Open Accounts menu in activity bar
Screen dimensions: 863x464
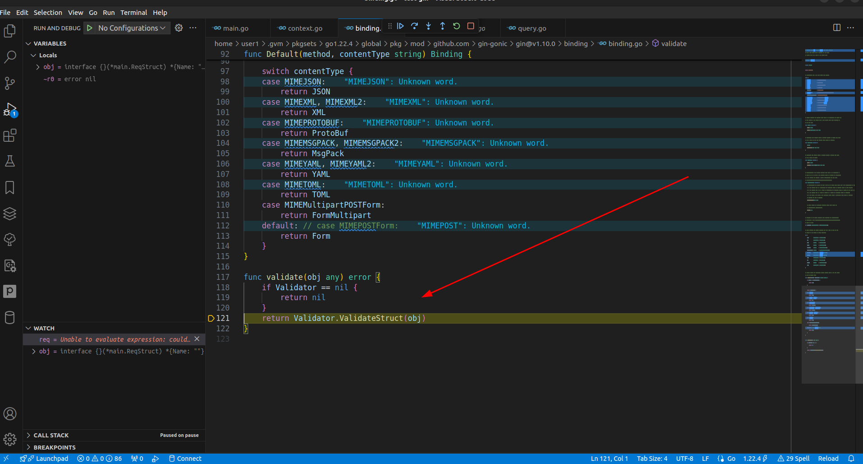pyautogui.click(x=10, y=413)
